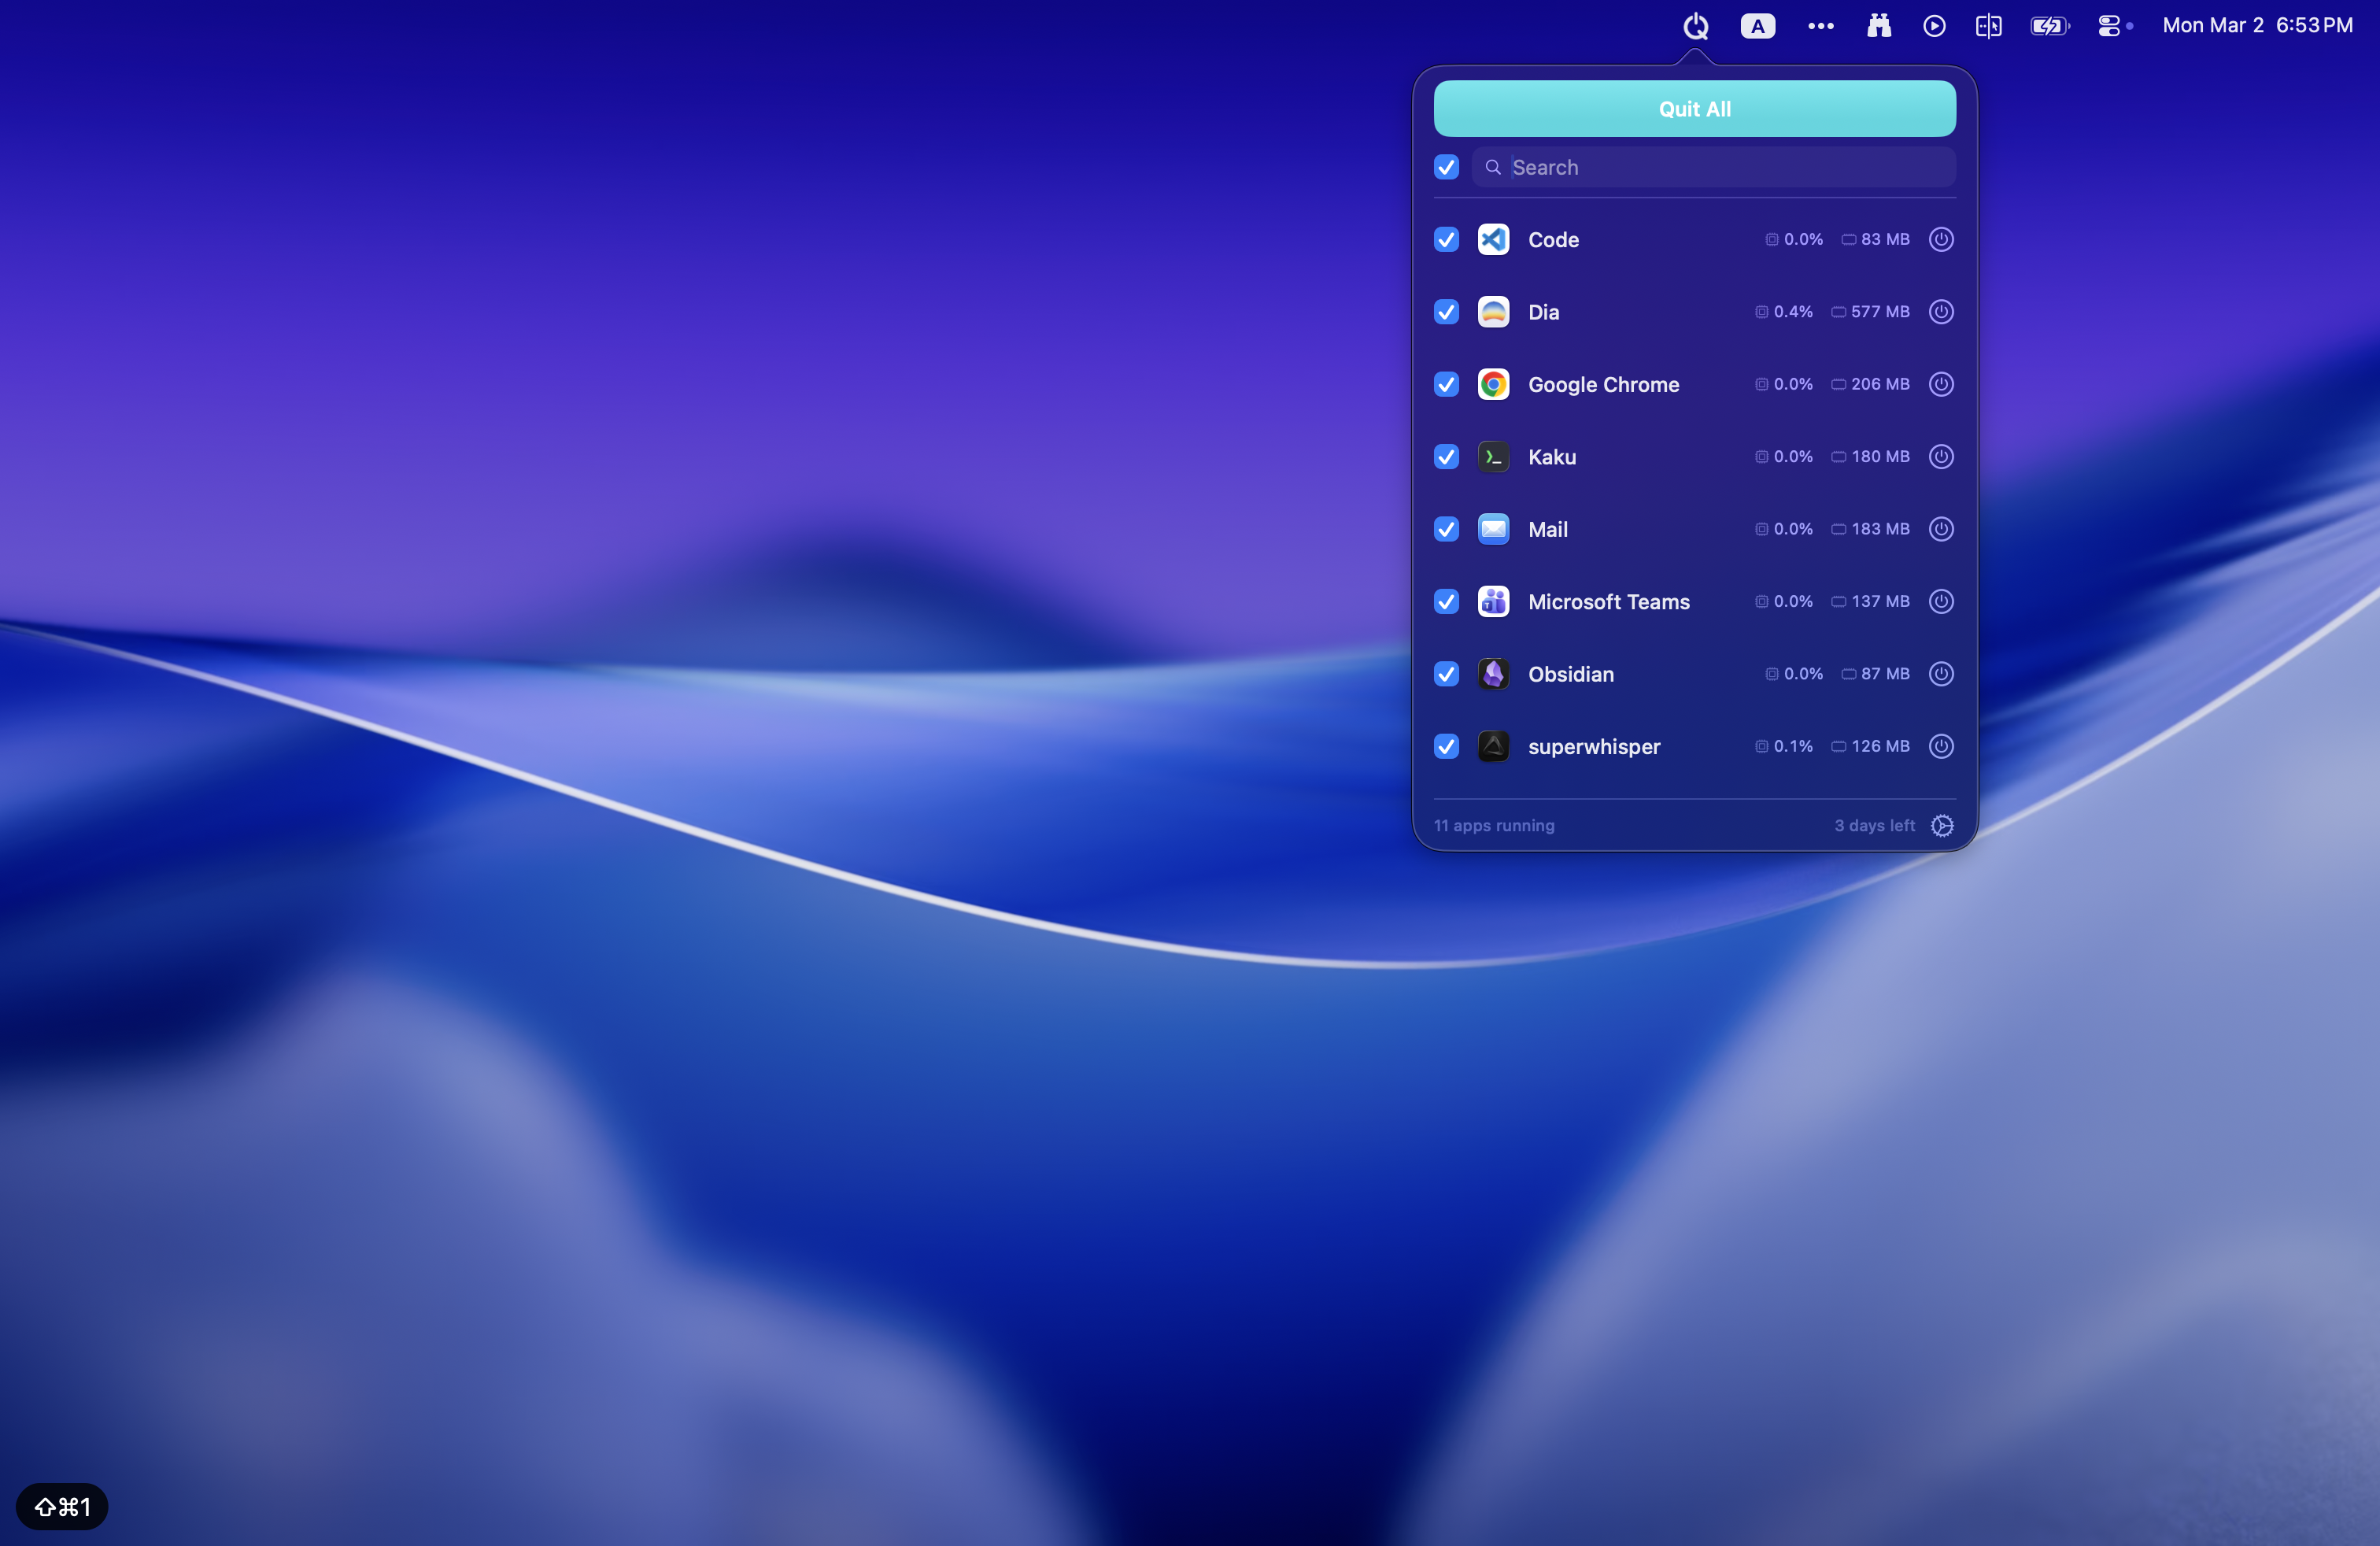Open the battery status in the menu bar
2380x1546 pixels.
coord(2049,25)
